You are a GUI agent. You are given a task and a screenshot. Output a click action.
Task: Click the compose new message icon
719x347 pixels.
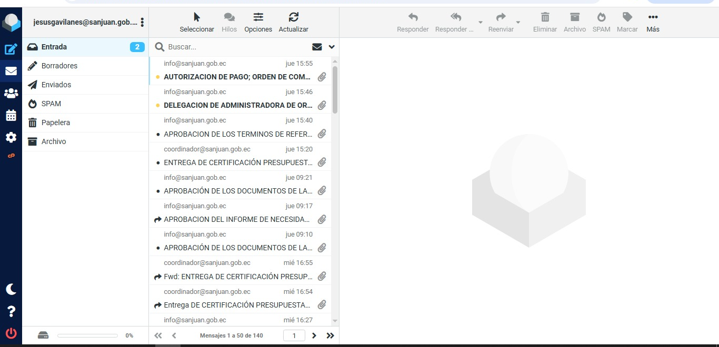click(11, 49)
